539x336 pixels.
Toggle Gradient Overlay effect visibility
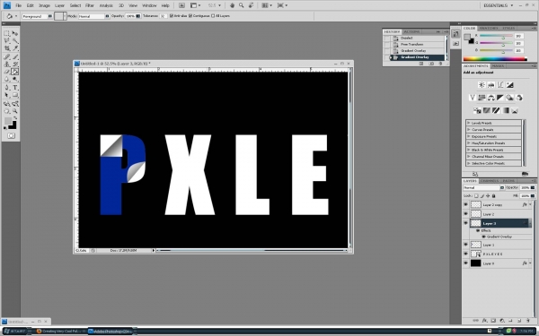tap(483, 237)
